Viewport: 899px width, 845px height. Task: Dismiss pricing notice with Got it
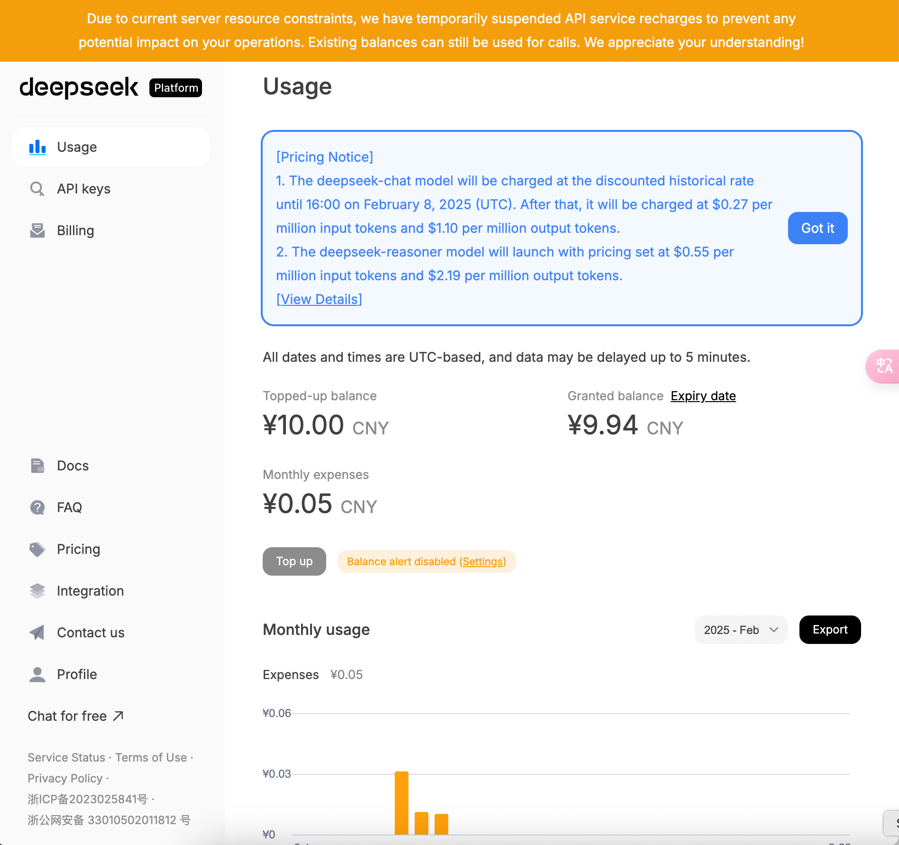click(817, 228)
